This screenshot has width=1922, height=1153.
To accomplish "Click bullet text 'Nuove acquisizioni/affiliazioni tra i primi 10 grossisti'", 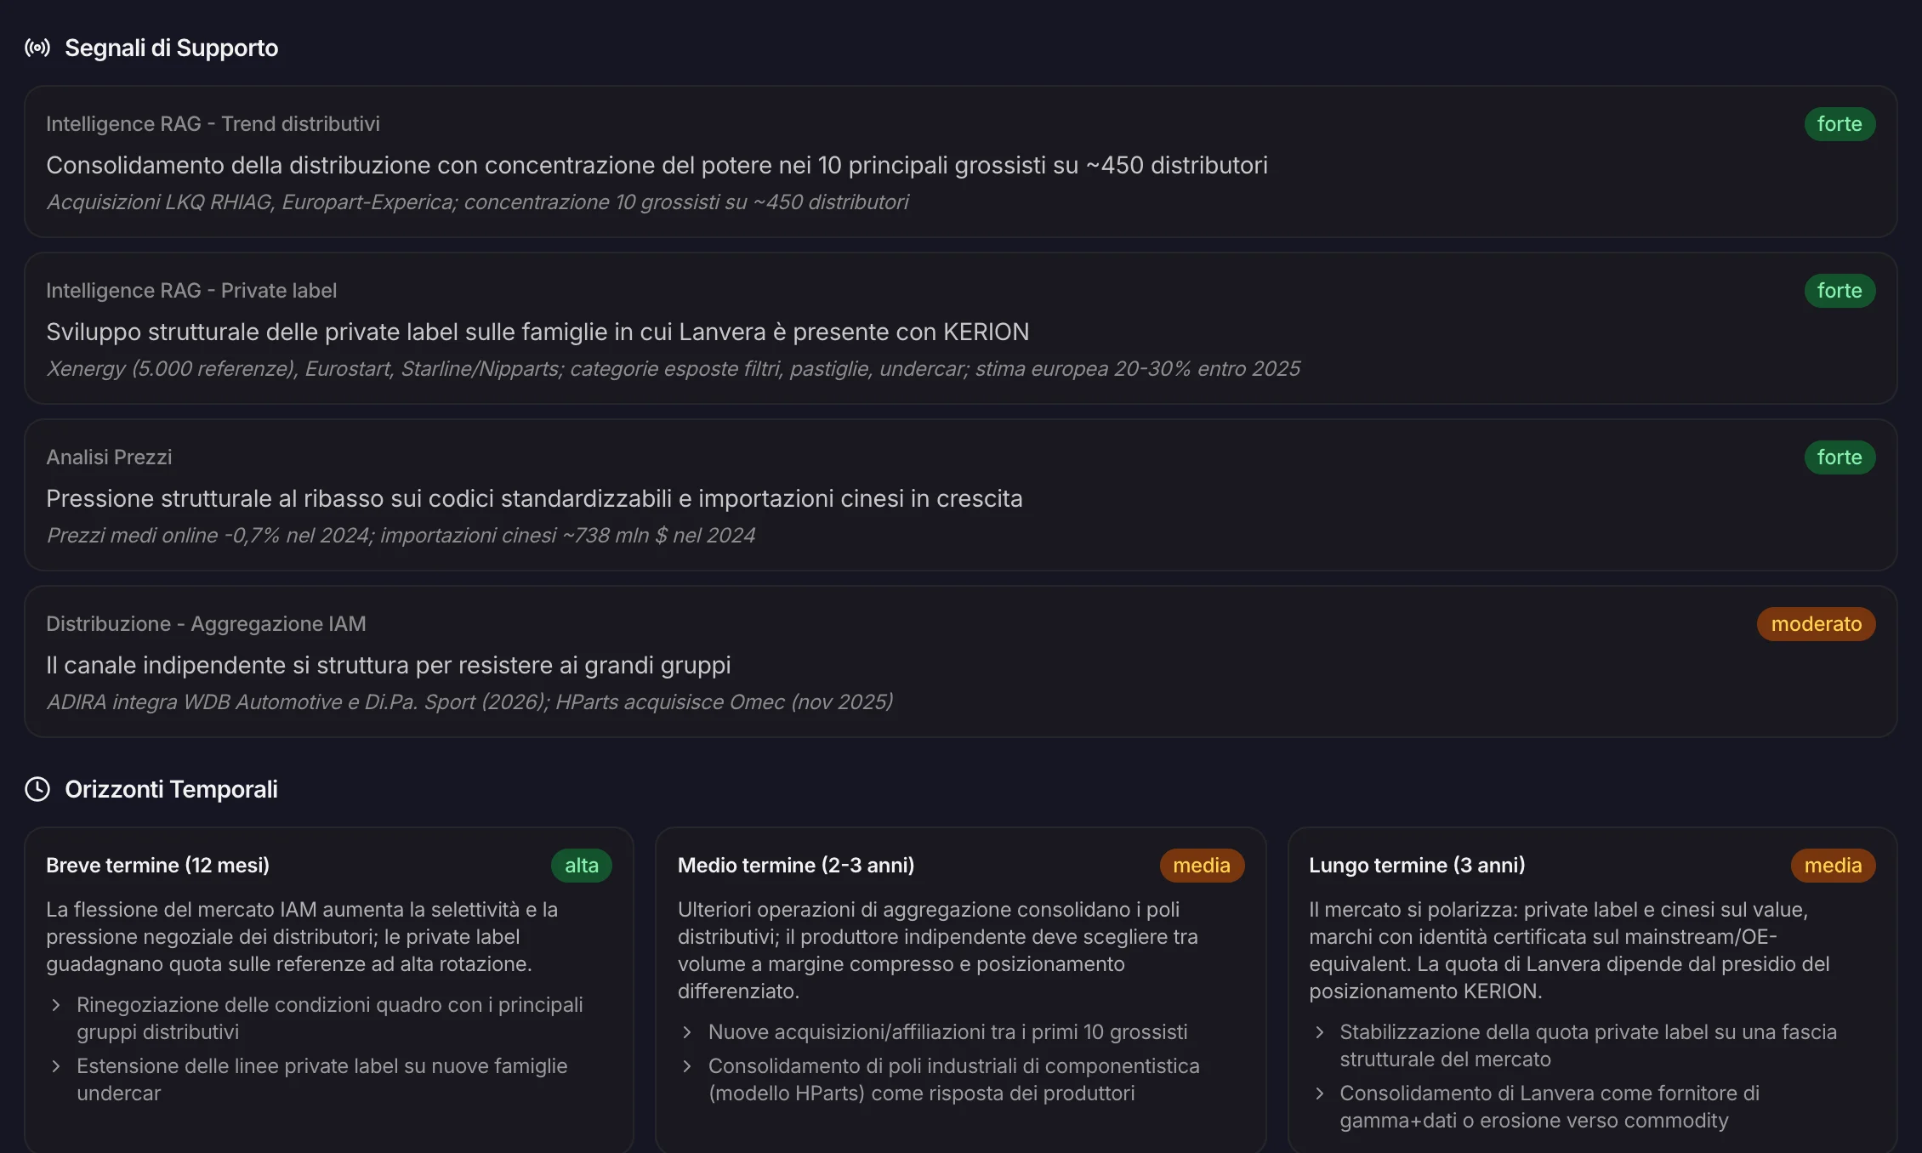I will click(948, 1032).
